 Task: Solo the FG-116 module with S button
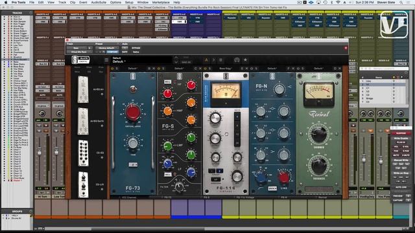tap(210, 69)
